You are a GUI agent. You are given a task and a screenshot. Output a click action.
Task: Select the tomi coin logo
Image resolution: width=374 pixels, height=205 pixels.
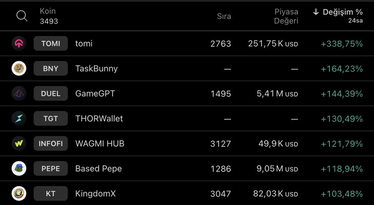click(x=19, y=43)
